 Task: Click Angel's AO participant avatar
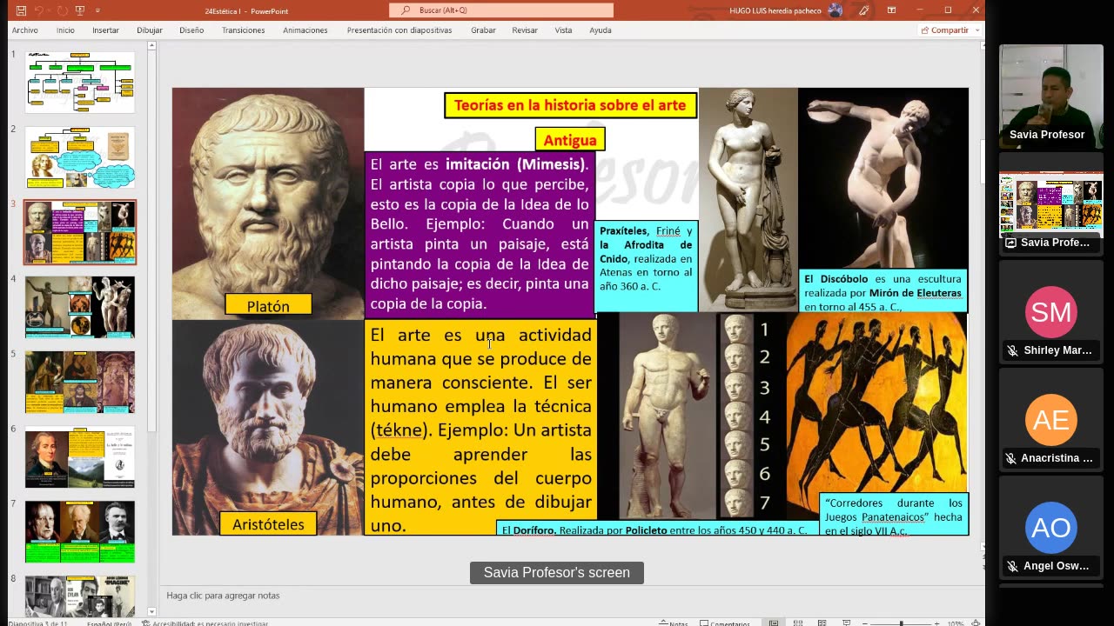tap(1050, 528)
